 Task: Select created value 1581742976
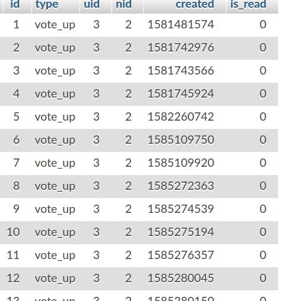[181, 48]
